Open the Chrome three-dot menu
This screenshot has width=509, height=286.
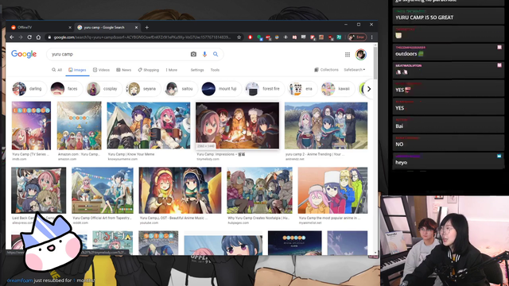tap(372, 37)
